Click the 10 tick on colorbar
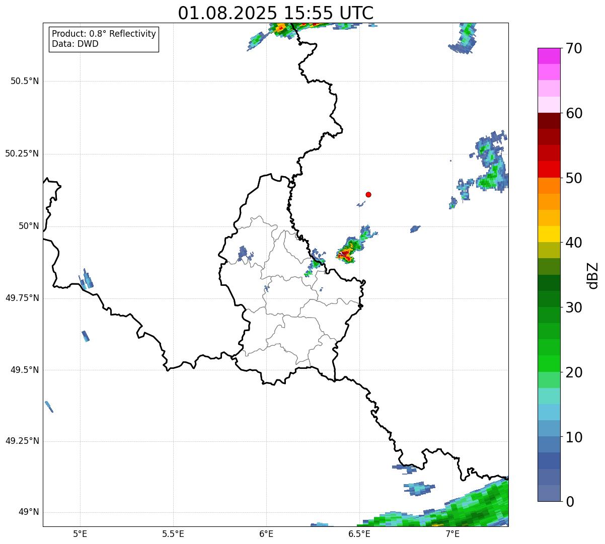605x544 pixels. pos(574,437)
